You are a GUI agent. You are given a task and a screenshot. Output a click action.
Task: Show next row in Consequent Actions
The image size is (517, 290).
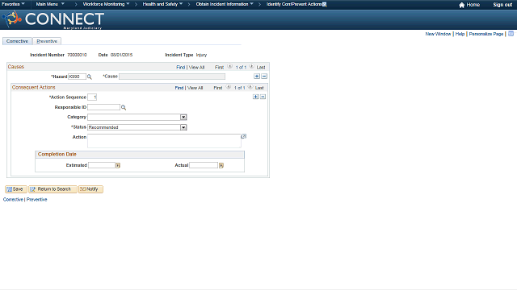coord(250,87)
